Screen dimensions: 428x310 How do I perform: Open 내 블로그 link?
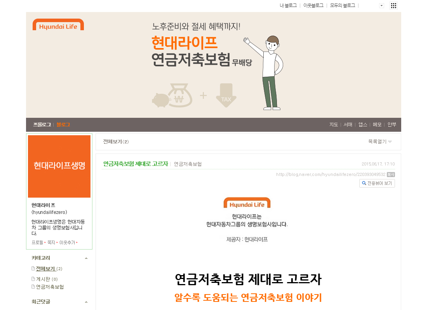[x=288, y=5]
